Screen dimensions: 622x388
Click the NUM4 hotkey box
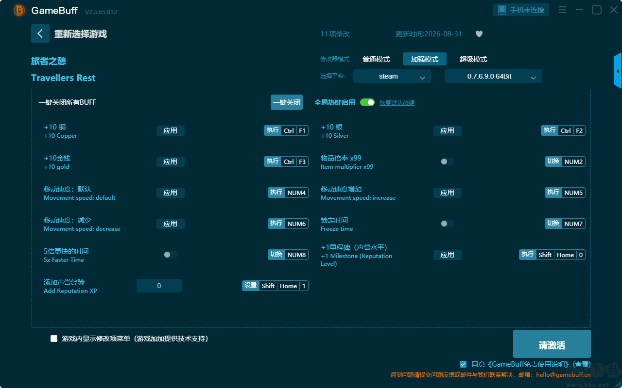[288, 193]
